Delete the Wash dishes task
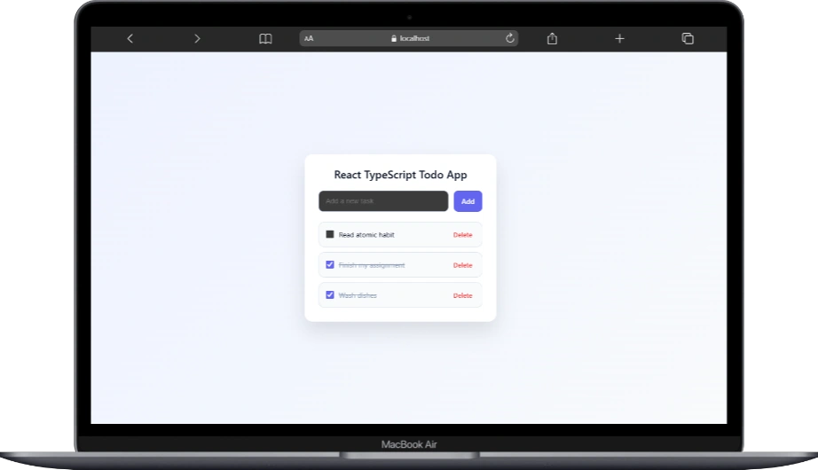Image resolution: width=818 pixels, height=470 pixels. tap(463, 295)
